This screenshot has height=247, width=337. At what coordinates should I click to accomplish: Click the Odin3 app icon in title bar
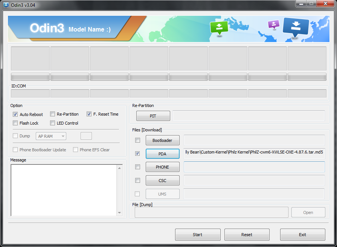tap(6, 5)
